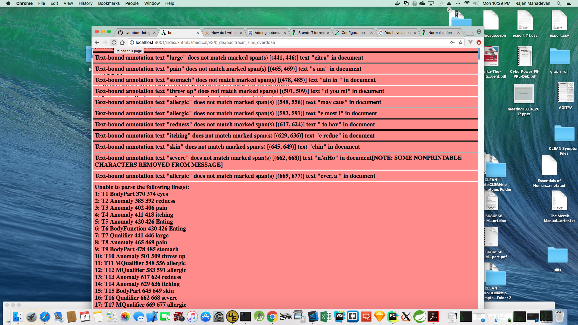Click the browser Back button
Image resolution: width=578 pixels, height=325 pixels.
(x=97, y=42)
